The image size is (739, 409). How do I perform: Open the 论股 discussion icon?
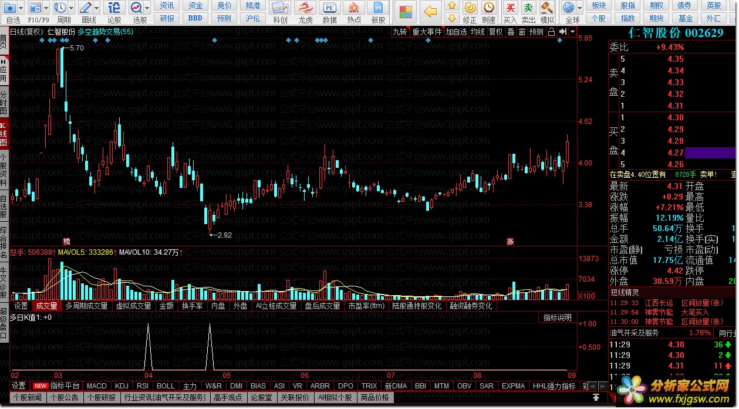(114, 8)
